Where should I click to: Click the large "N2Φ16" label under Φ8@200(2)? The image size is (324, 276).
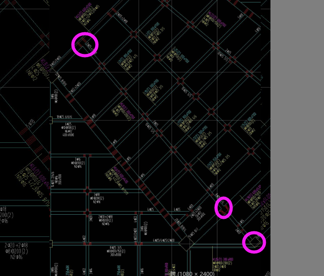click(16, 257)
